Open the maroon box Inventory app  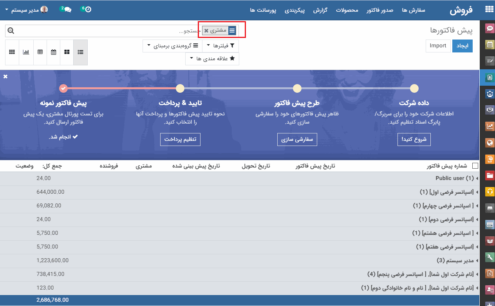489,241
